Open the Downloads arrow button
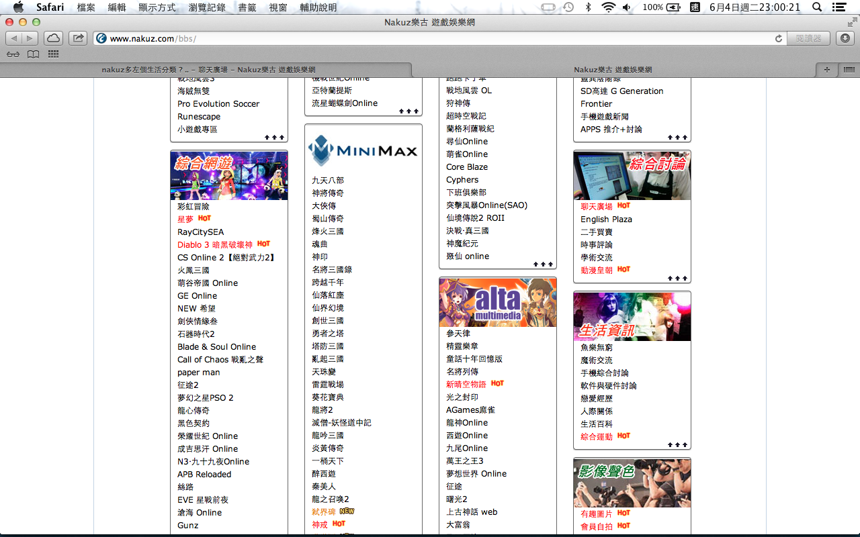860x537 pixels. coord(845,38)
